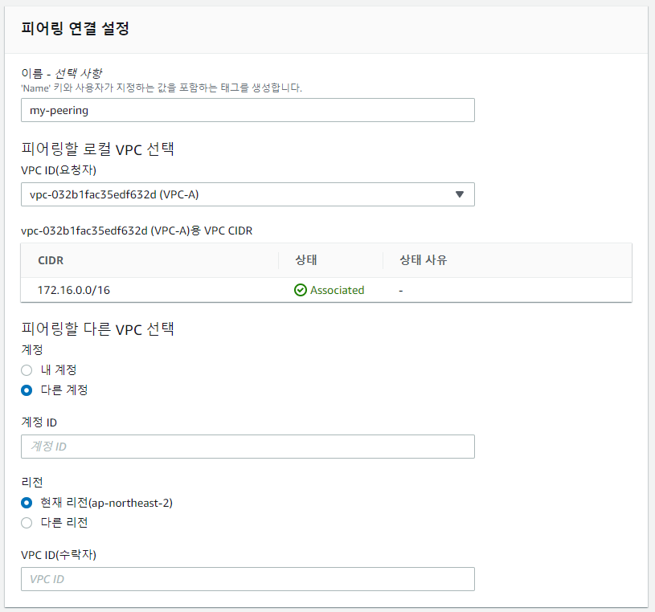Click the 상태 사유 column header
Viewport: 655px width, 612px height.
424,260
